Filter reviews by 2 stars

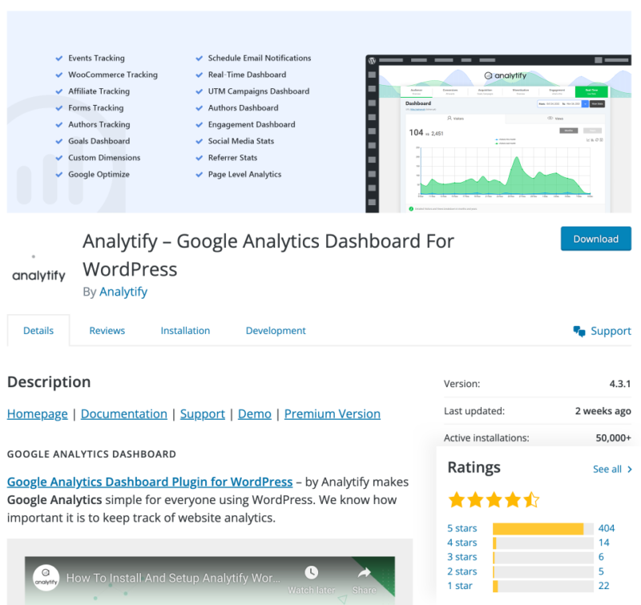click(x=462, y=571)
